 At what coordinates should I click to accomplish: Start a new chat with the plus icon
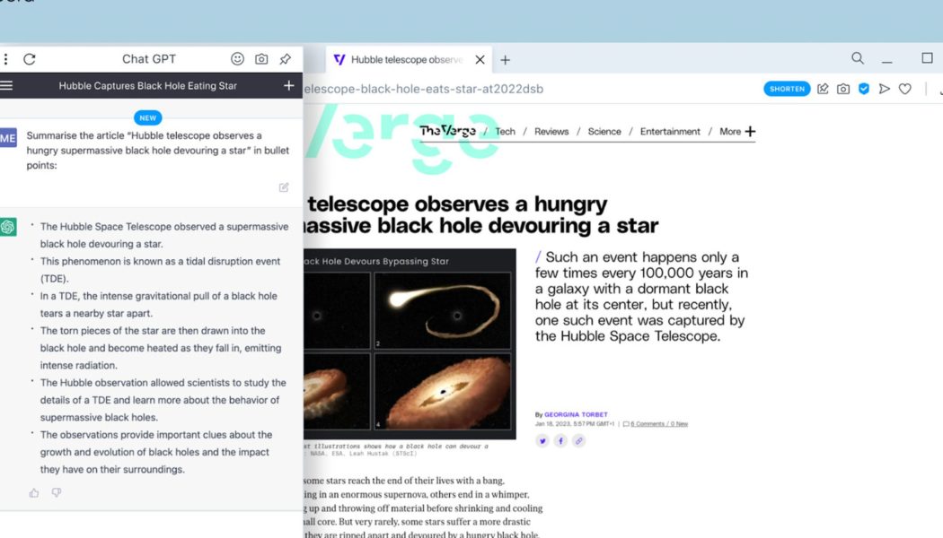pyautogui.click(x=288, y=85)
